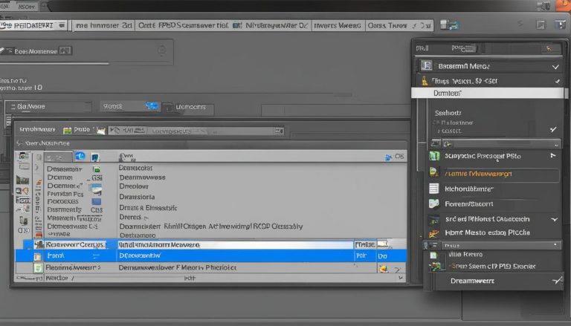This screenshot has height=326, width=571.
Task: Select the 'Deanmevvess' entry in the list
Action: point(143,177)
